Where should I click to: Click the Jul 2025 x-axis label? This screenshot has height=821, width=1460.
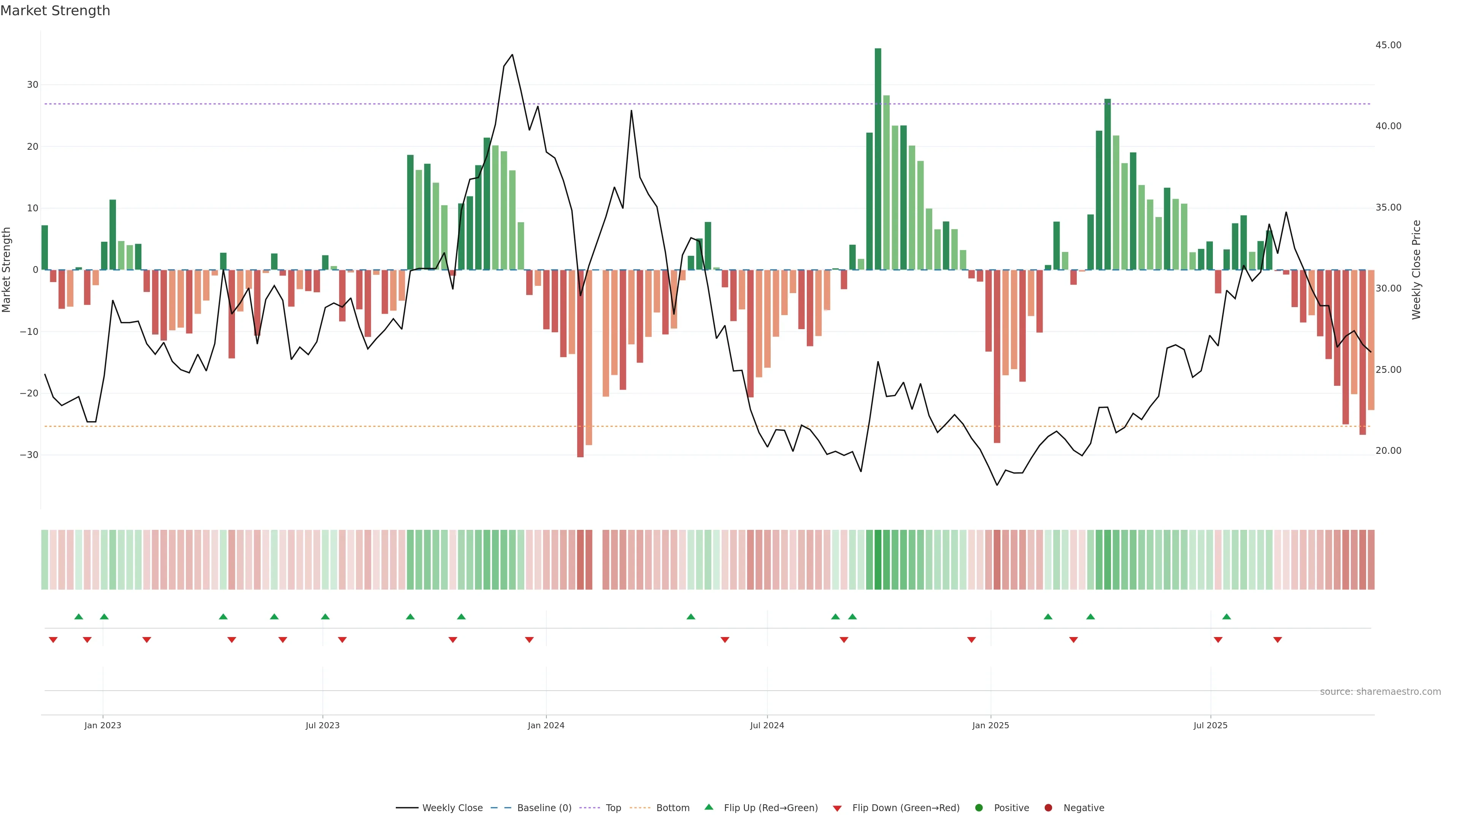click(1210, 725)
